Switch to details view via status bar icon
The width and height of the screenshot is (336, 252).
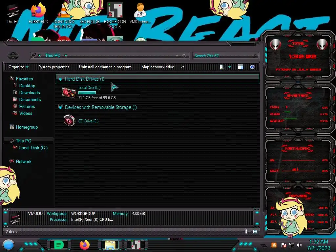click(246, 231)
